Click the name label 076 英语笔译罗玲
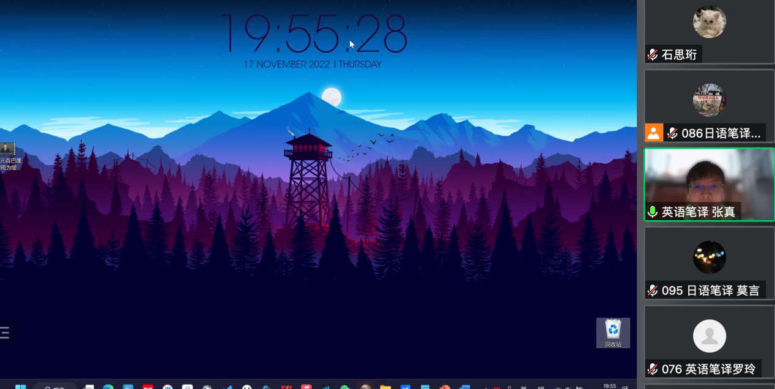Viewport: 775px width, 389px height. tap(709, 369)
